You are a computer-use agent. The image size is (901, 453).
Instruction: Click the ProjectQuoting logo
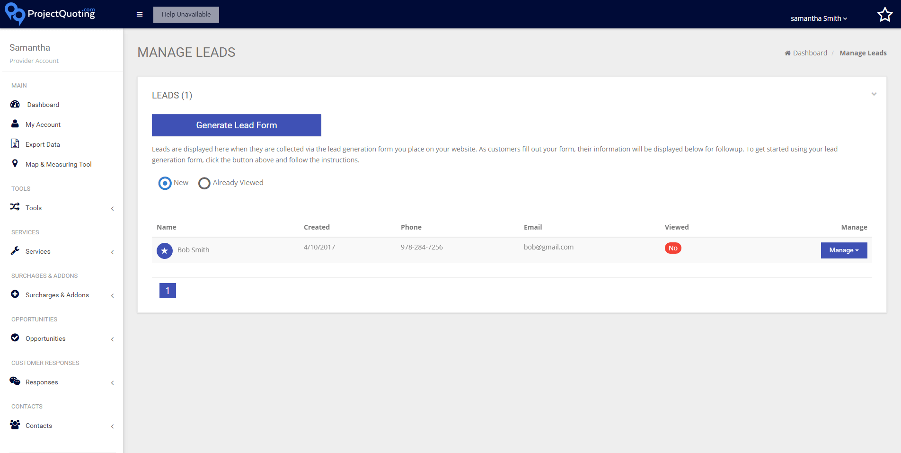pos(50,14)
